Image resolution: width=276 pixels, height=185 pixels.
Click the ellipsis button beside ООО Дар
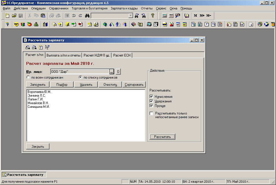coord(112,71)
